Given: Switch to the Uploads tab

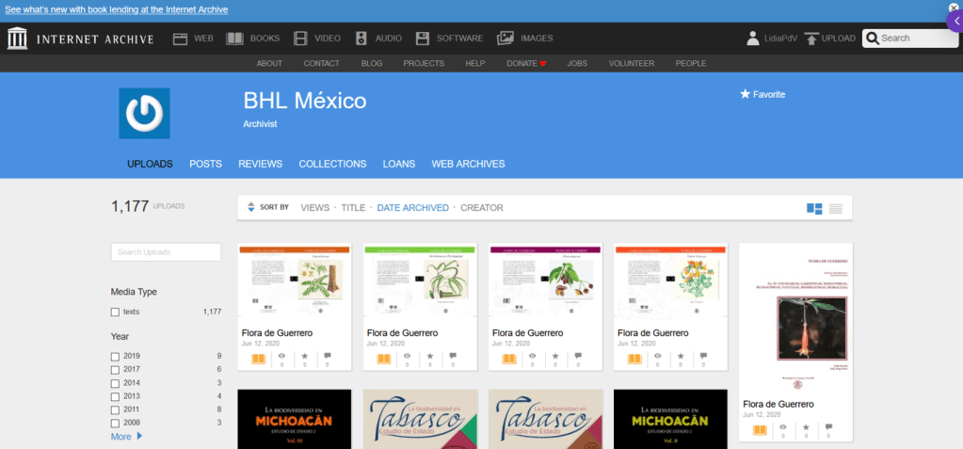Looking at the screenshot, I should click(x=150, y=164).
